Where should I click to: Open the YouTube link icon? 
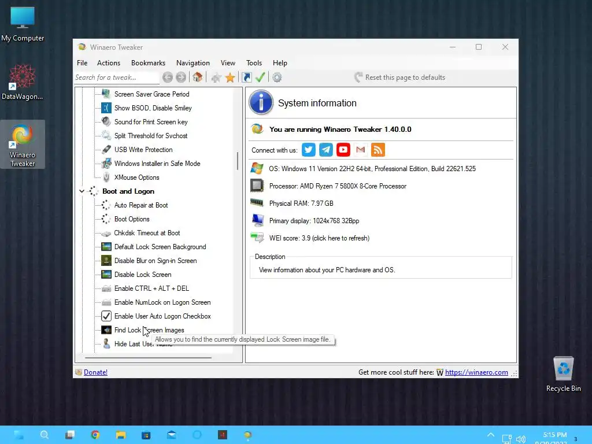coord(343,150)
